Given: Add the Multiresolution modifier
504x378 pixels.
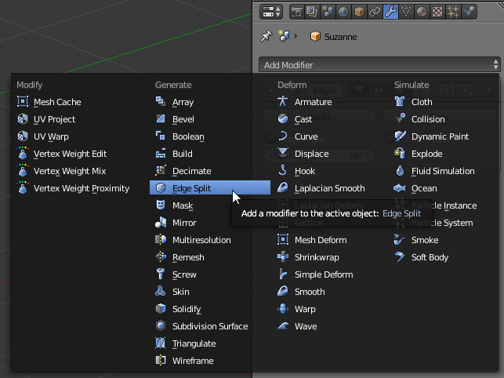Looking at the screenshot, I should tap(210, 240).
